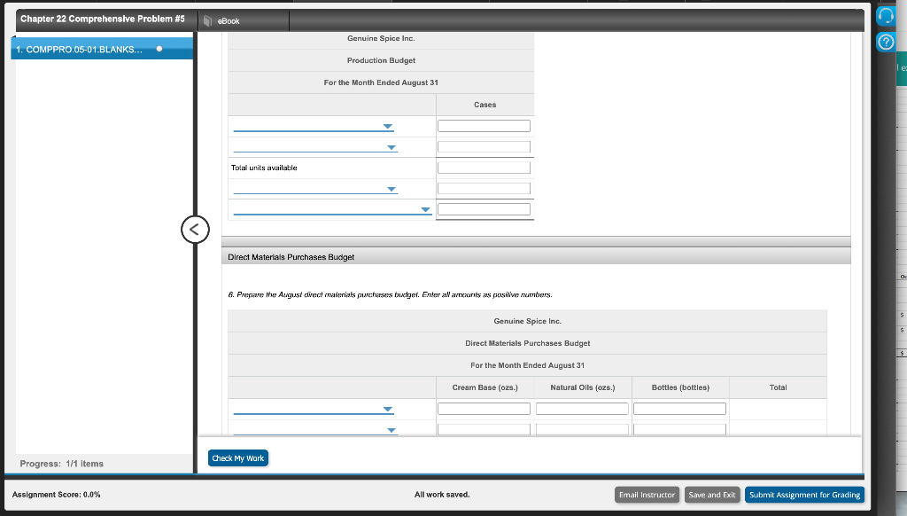
Task: Click white status dot beside COMPPRO item
Action: tap(159, 49)
